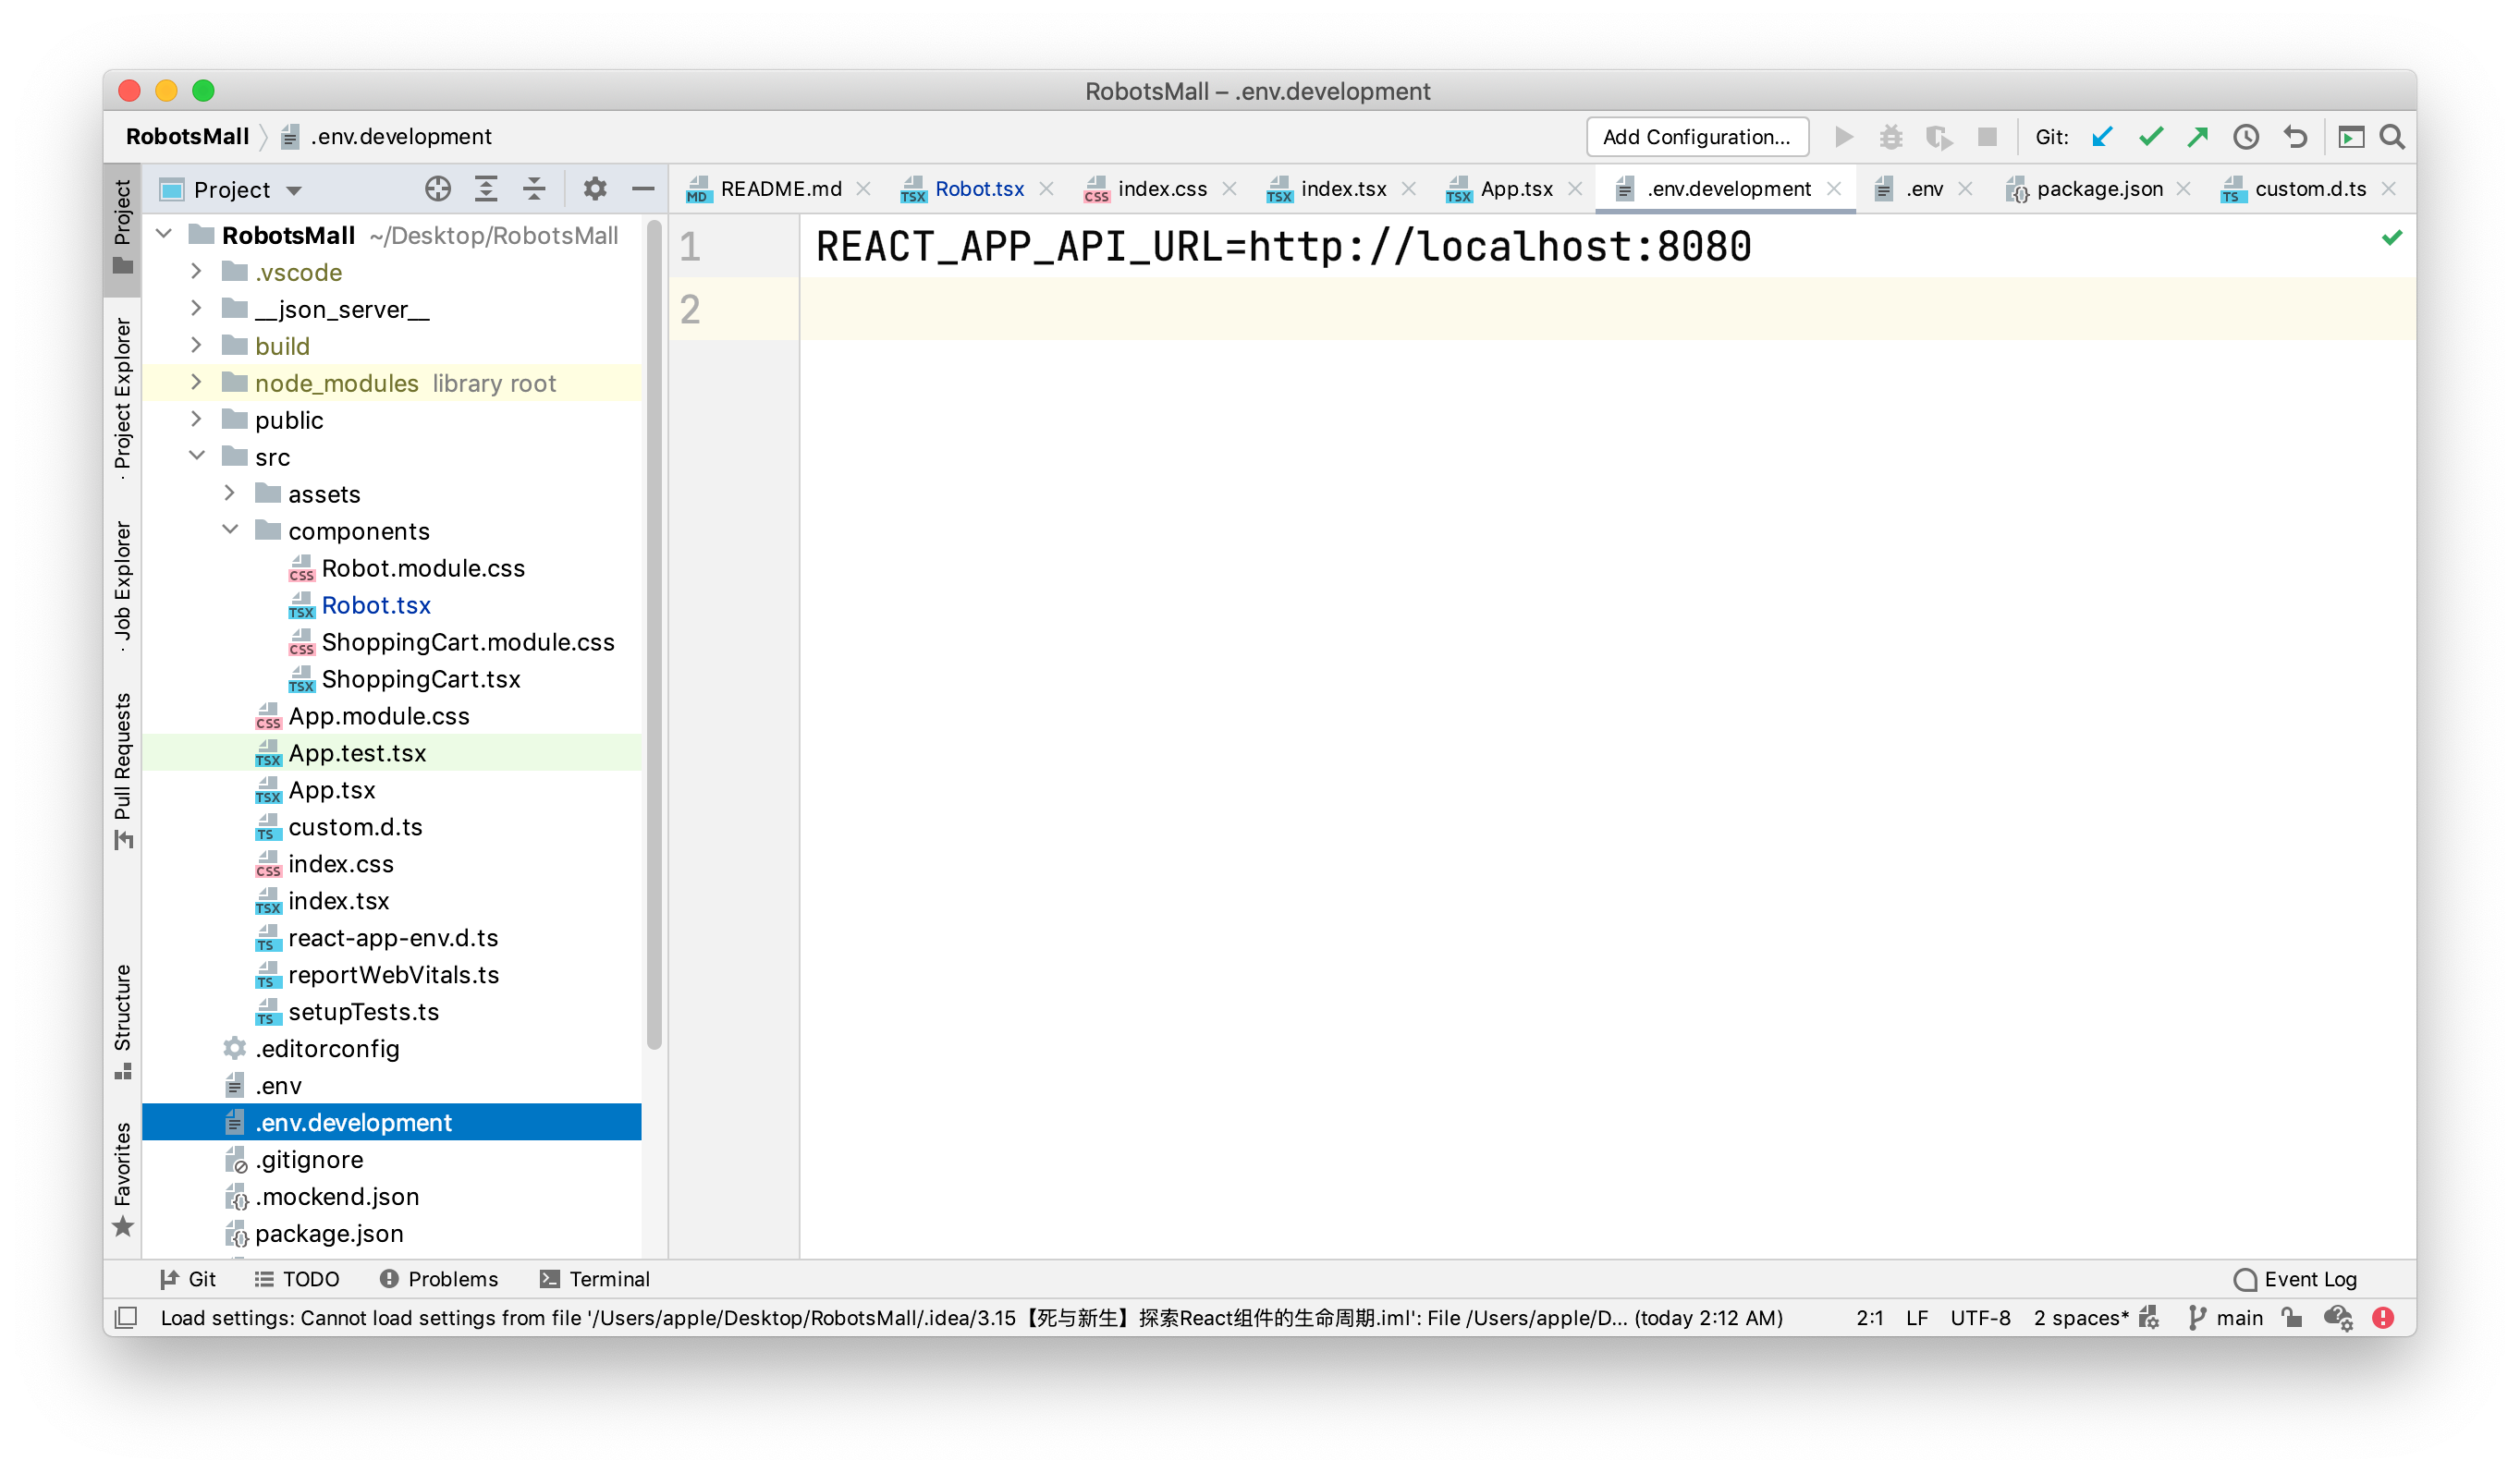
Task: Click the Add Configuration button
Action: point(1696,137)
